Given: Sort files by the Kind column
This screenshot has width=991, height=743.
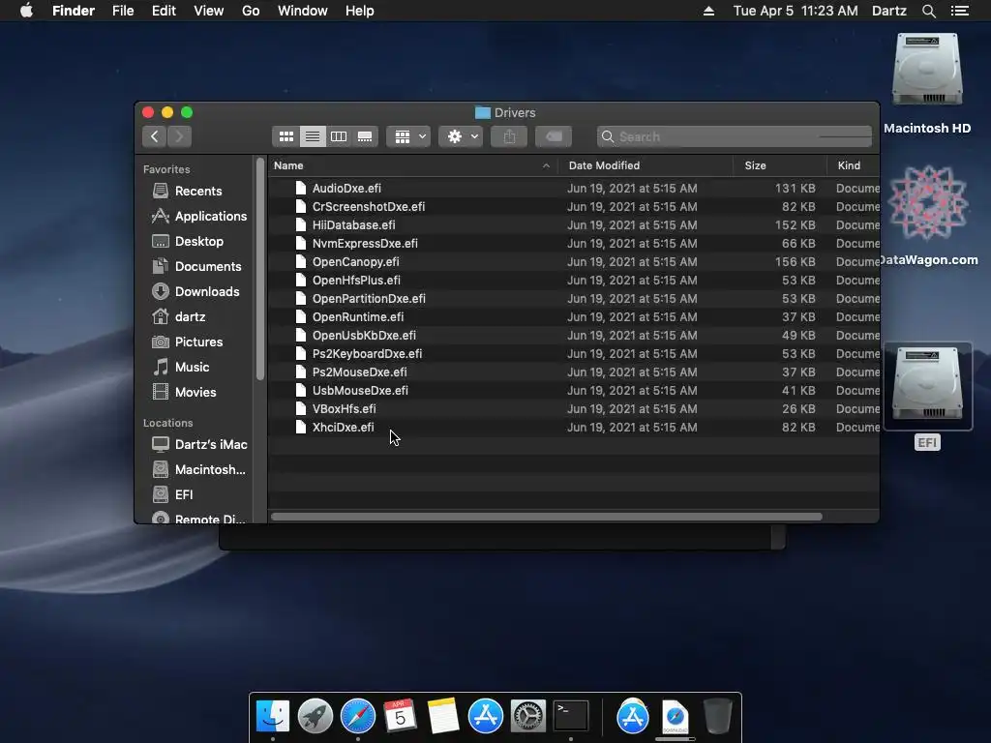Looking at the screenshot, I should [849, 165].
